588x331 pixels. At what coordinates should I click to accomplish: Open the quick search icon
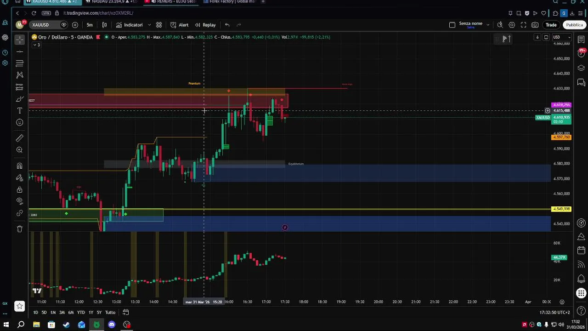[500, 25]
